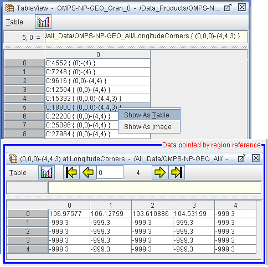
Task: Open the Table menu in LongitudeCorners window
Action: [x=18, y=173]
